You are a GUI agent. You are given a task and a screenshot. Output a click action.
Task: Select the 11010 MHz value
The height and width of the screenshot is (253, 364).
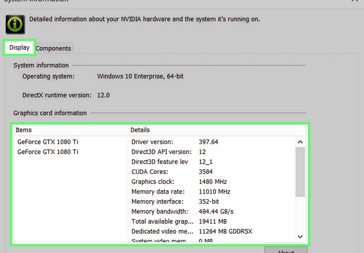(x=214, y=192)
